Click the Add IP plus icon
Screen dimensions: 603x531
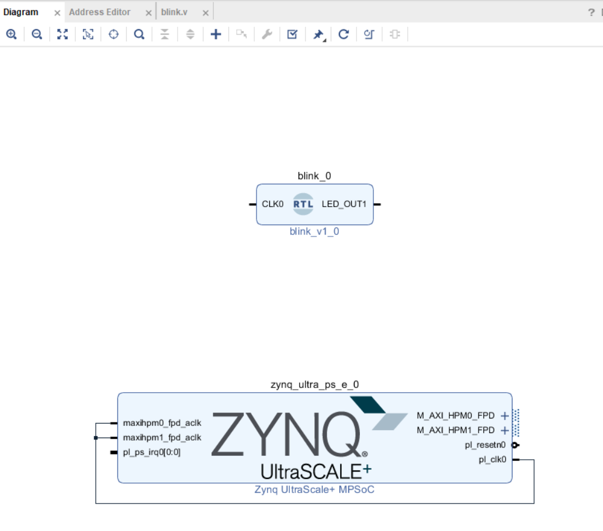216,34
